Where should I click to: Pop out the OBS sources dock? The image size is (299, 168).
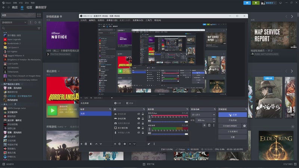pos(144,109)
